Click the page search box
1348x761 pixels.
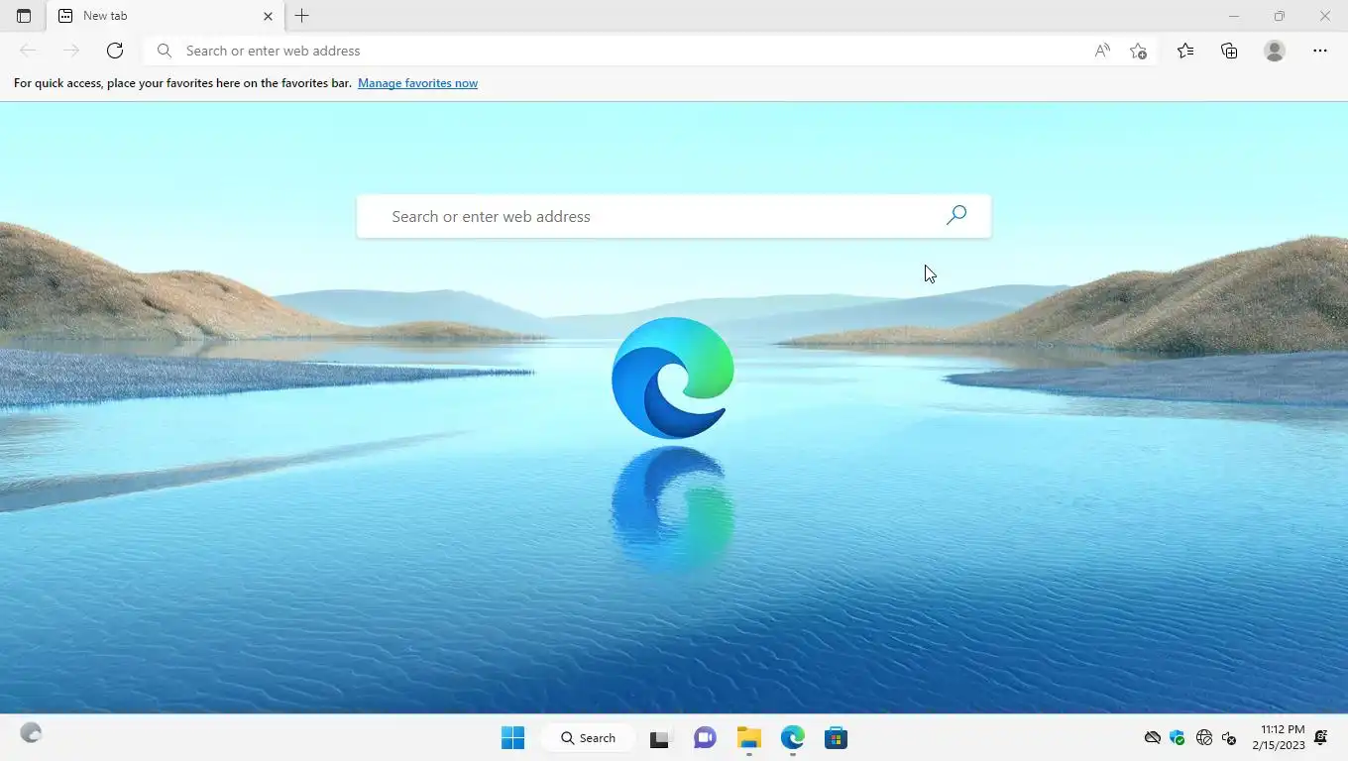pos(674,216)
